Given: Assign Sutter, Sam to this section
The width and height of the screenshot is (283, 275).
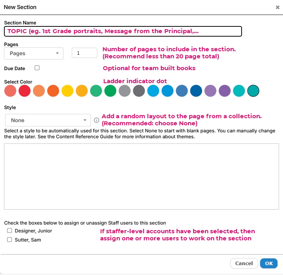Looking at the screenshot, I should (9, 240).
